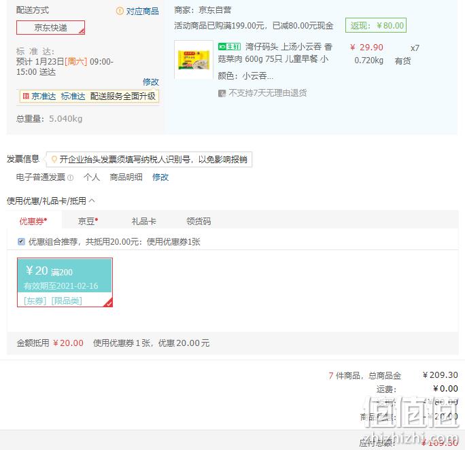Click the green 生鲜 tag icon

[229, 46]
